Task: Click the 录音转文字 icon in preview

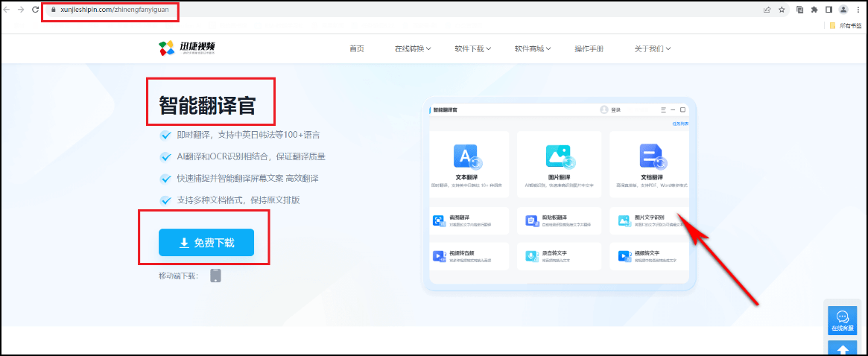Action: [x=531, y=255]
